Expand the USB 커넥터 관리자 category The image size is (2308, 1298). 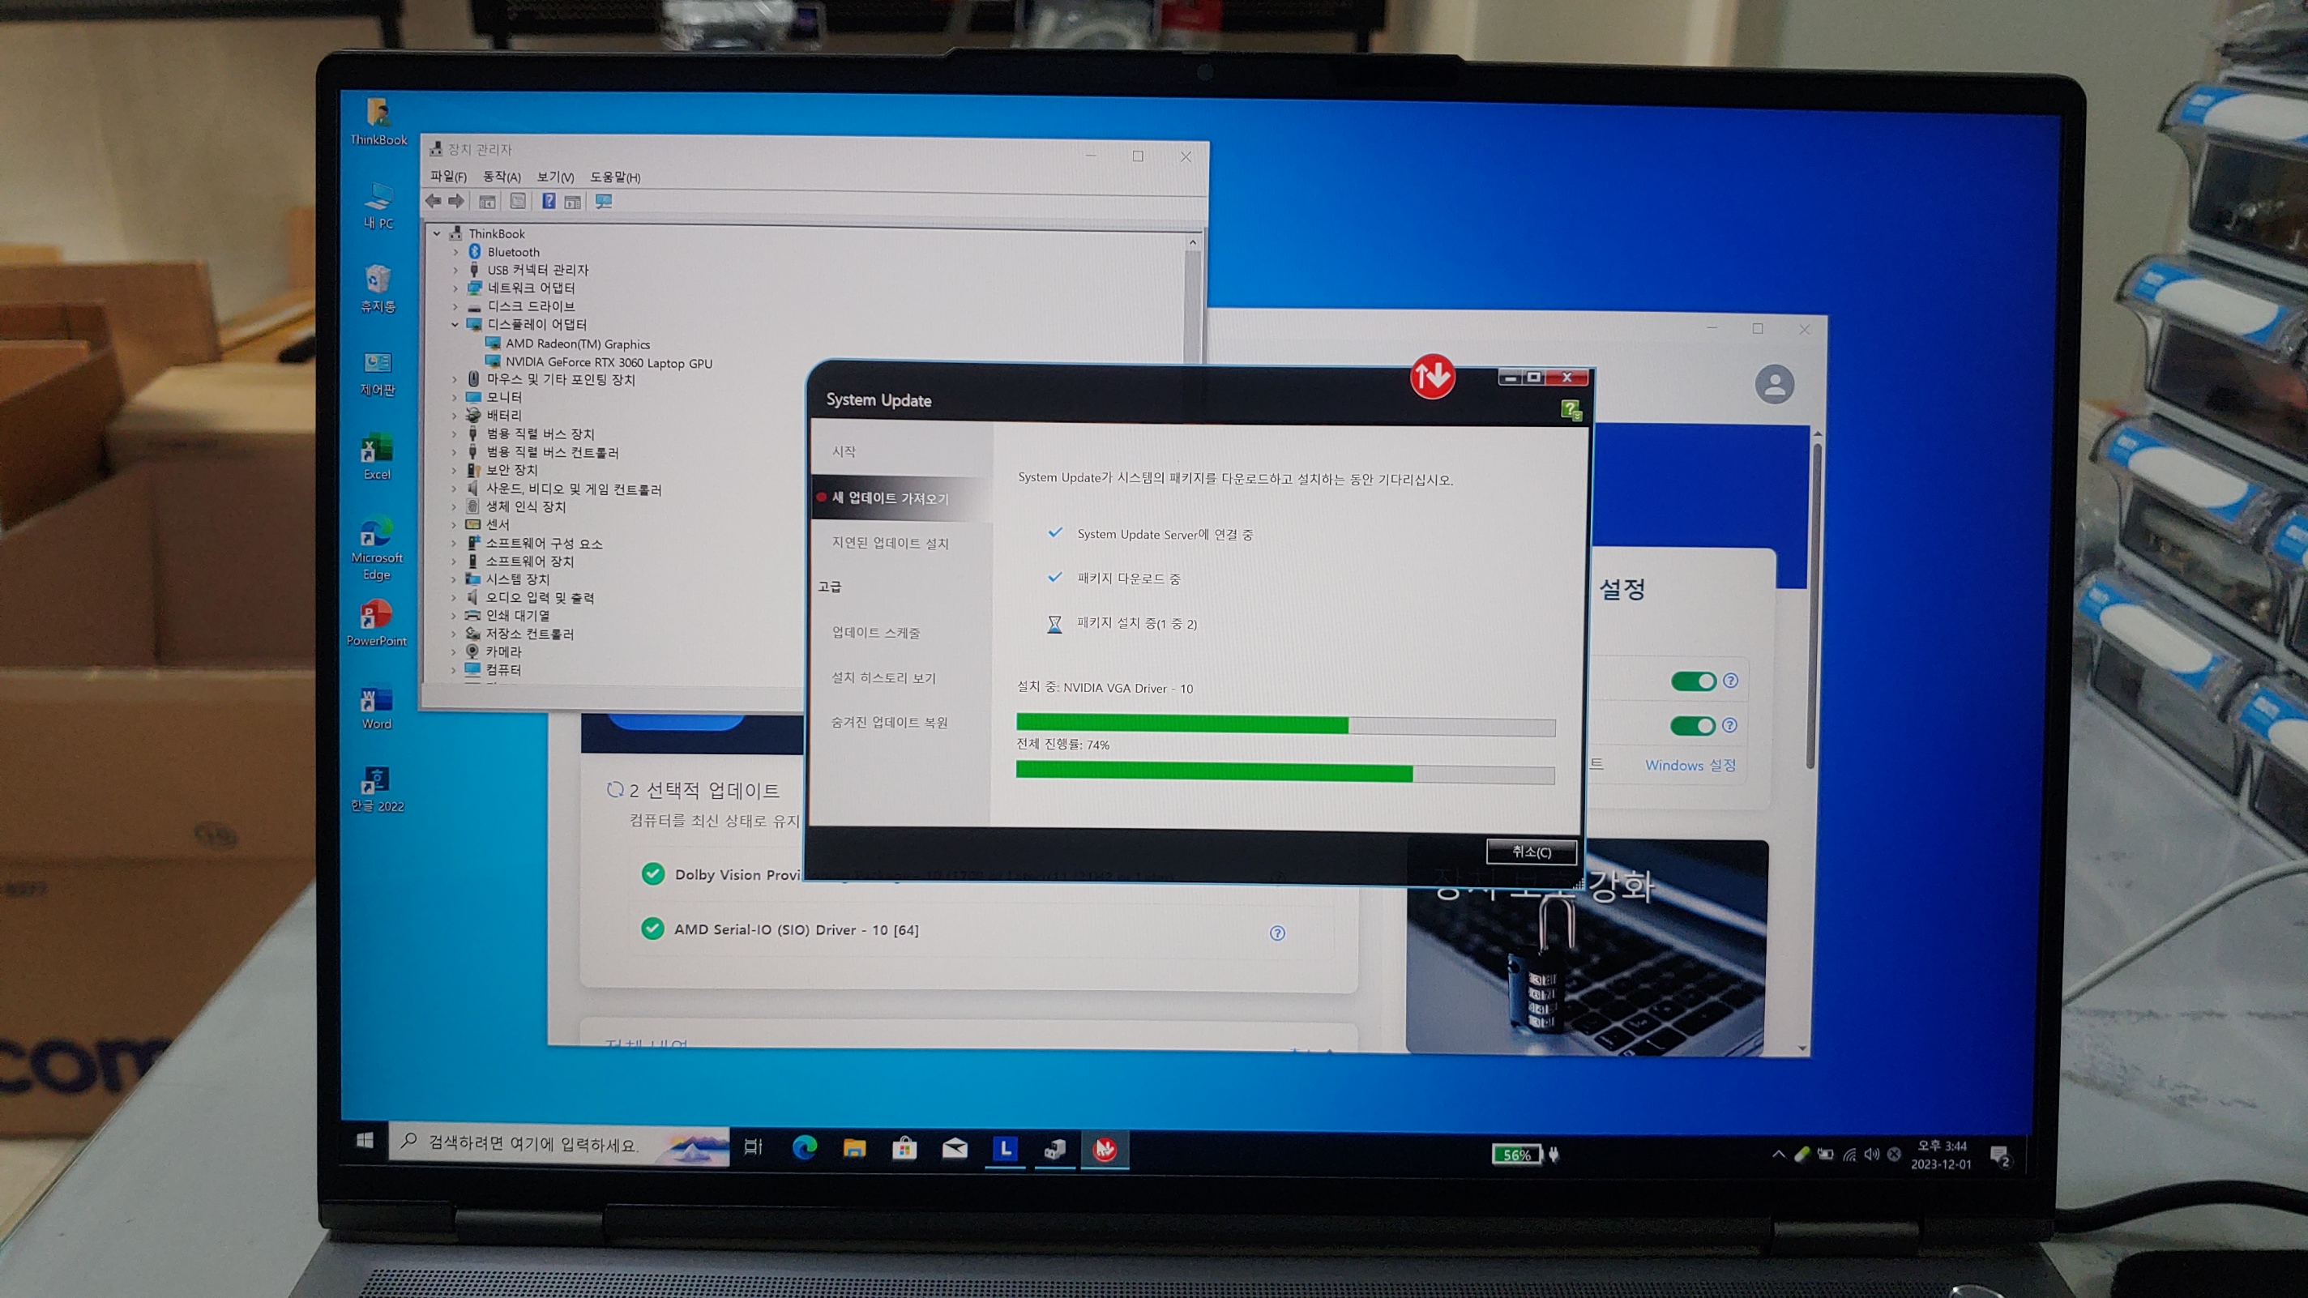pos(455,271)
